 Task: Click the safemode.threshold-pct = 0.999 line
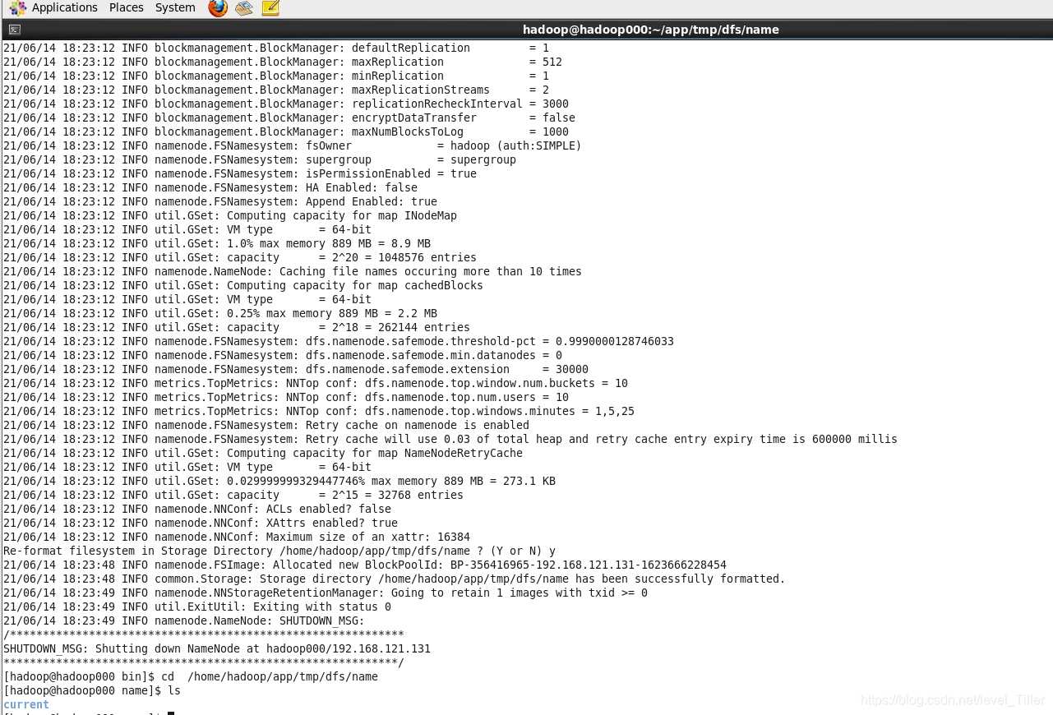339,341
